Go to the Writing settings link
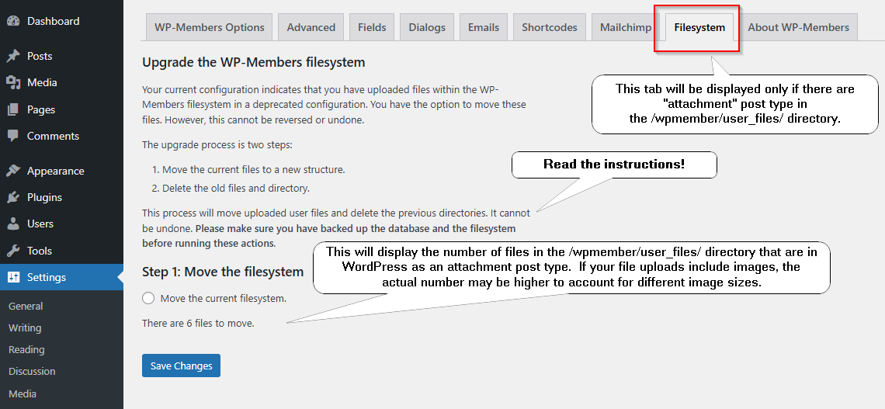 (25, 328)
